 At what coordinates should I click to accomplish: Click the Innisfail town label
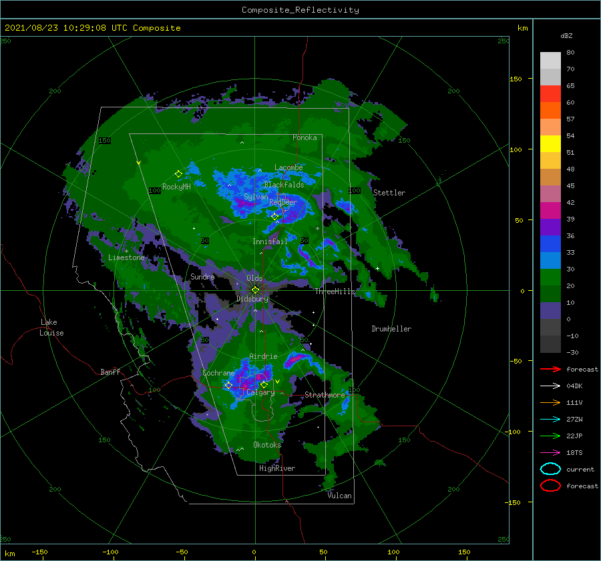[270, 241]
